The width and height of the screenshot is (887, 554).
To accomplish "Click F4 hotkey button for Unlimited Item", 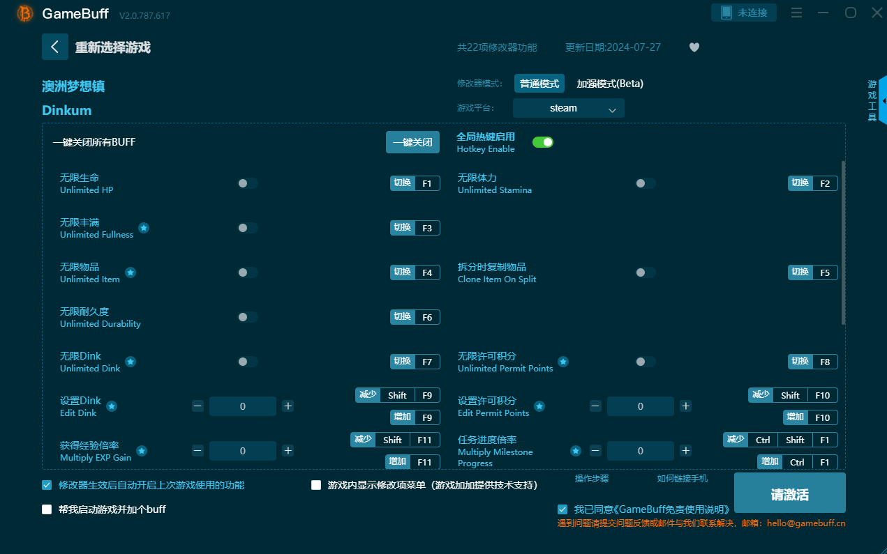I will (415, 272).
